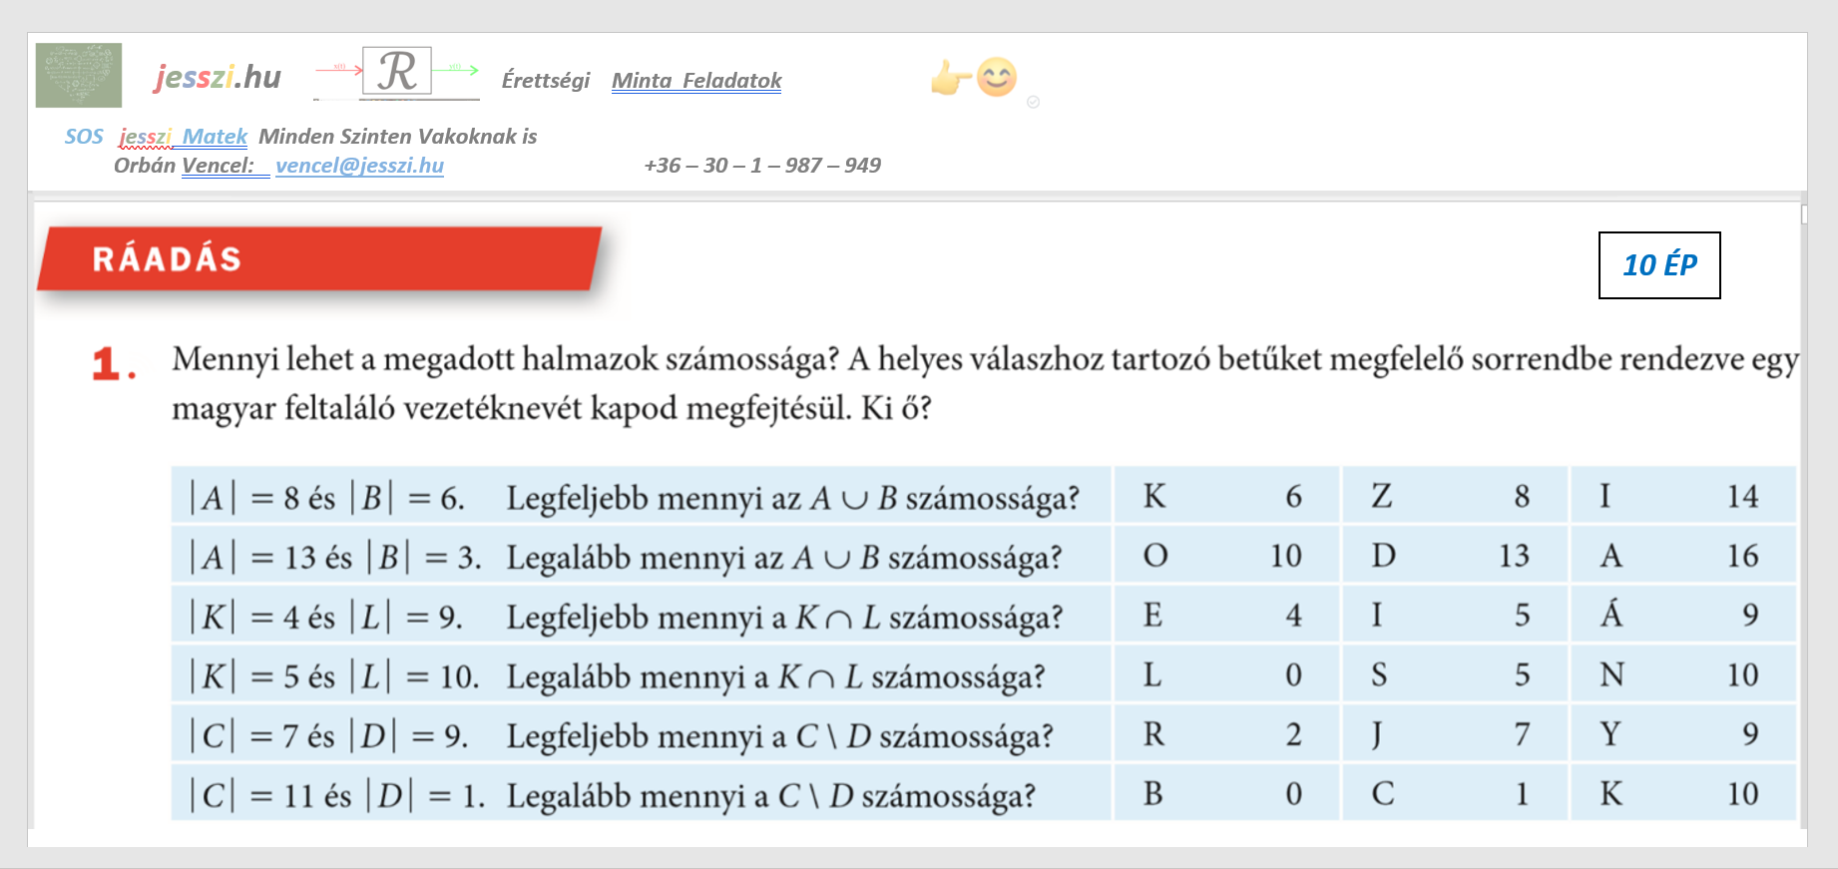The width and height of the screenshot is (1838, 869).
Task: Click the Érettségi header text
Action: (x=545, y=80)
